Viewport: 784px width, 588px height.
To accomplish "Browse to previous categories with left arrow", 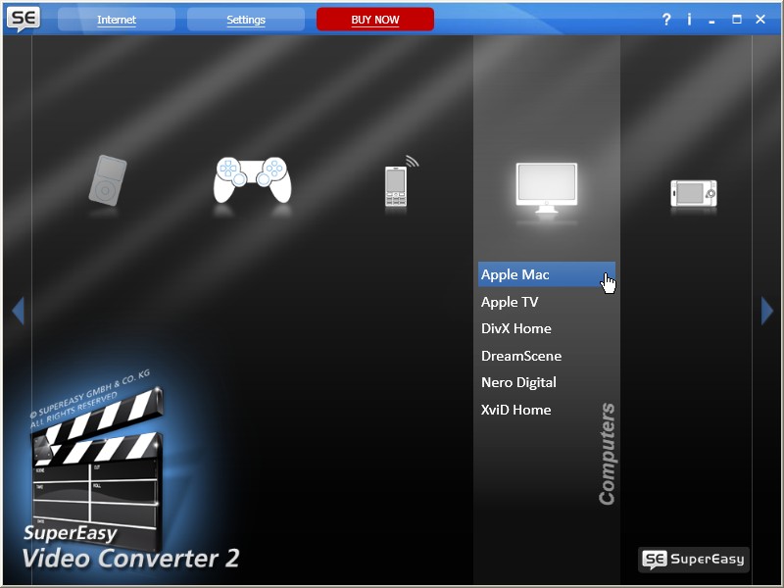I will [x=18, y=311].
